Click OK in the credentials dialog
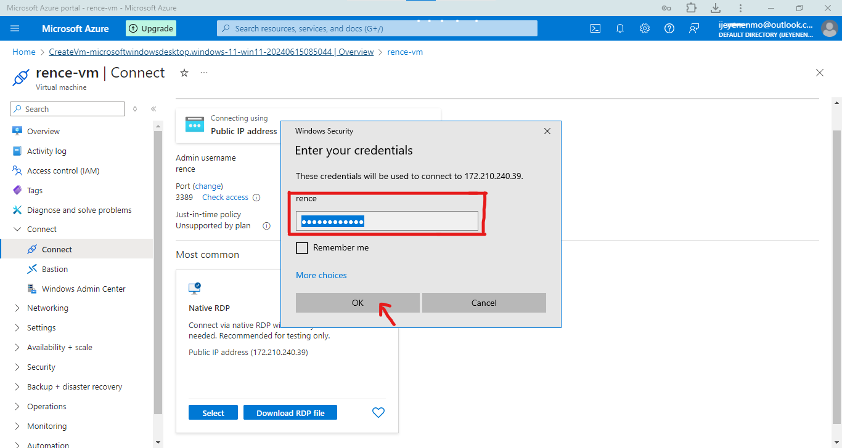The image size is (842, 448). [x=358, y=303]
